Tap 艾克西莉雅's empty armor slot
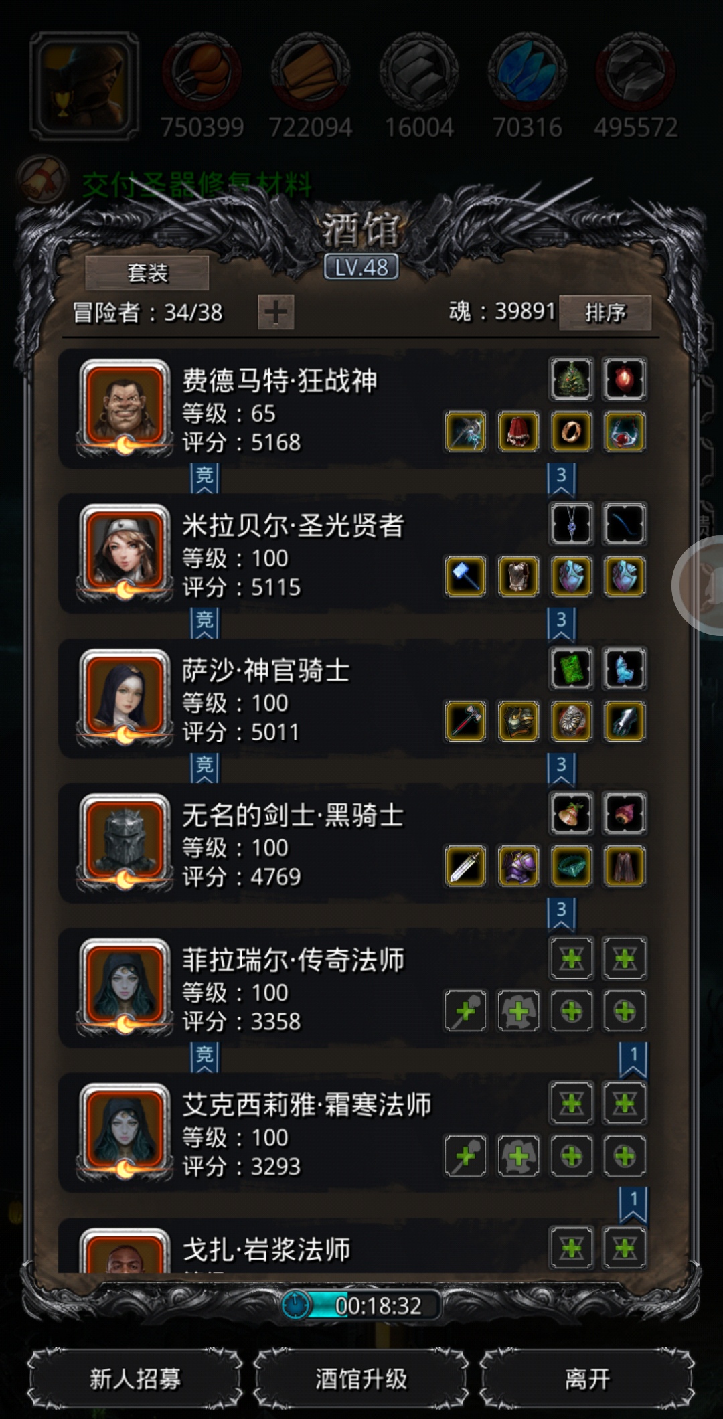 518,1155
